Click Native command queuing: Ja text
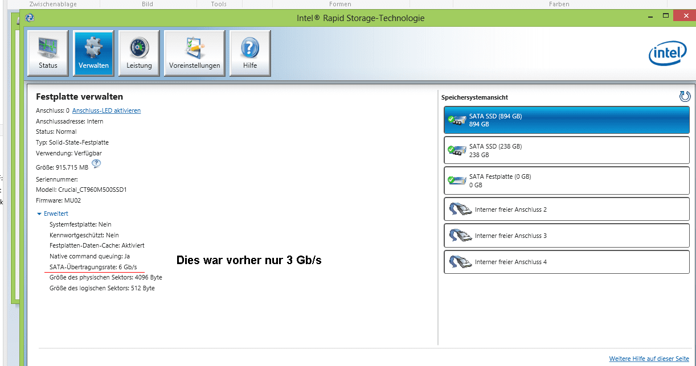Screen dimensions: 696x366 click(x=90, y=256)
